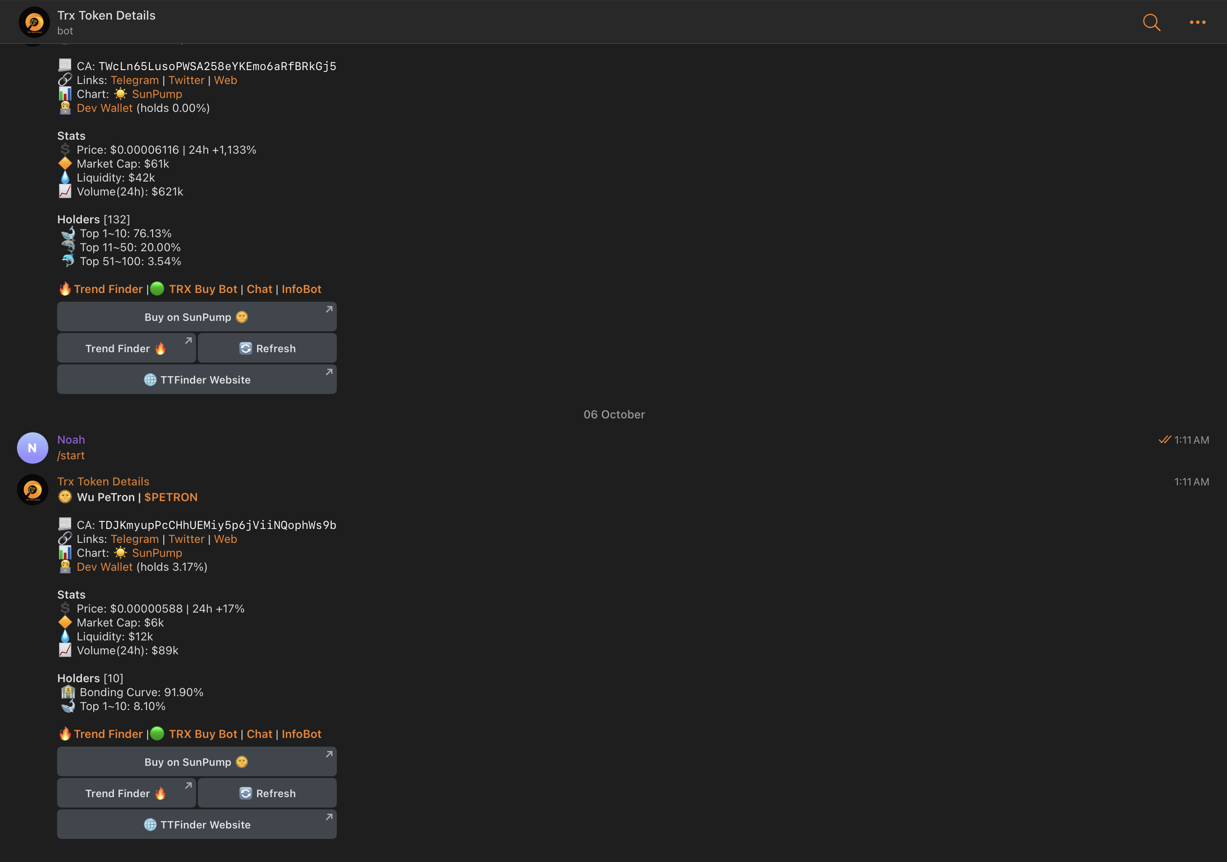Open the three-dots more options menu
The height and width of the screenshot is (862, 1227).
(1197, 23)
